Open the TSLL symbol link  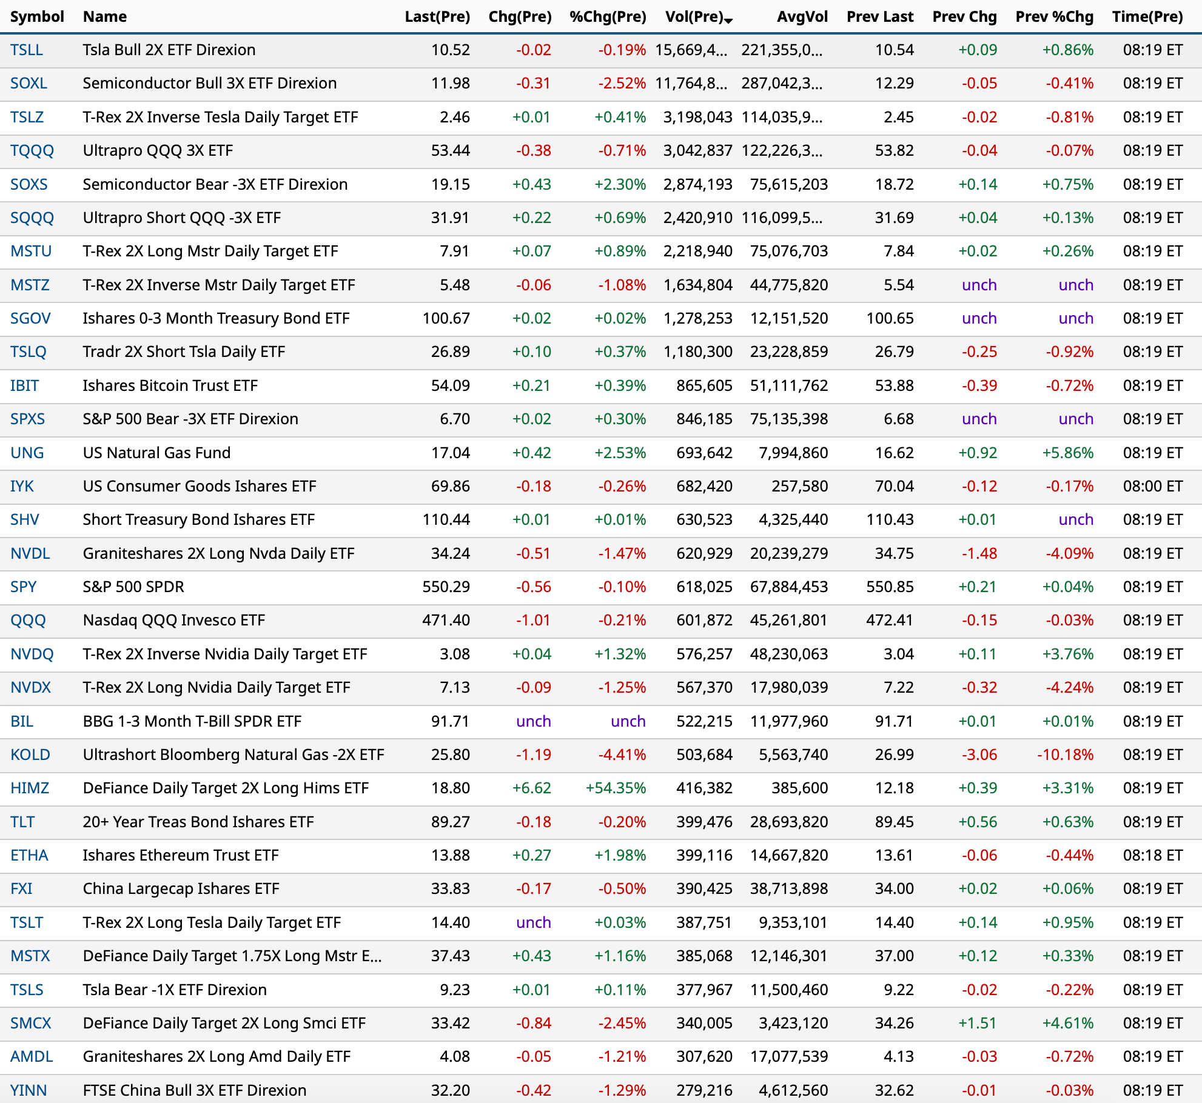(x=27, y=50)
